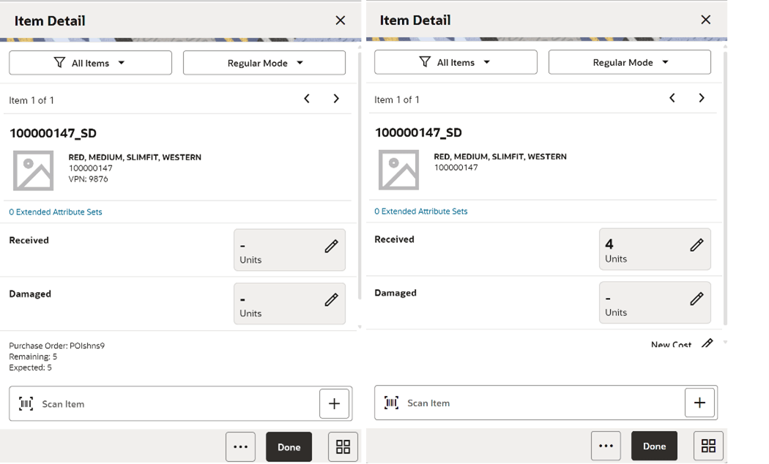
Task: Click 'Purchase Order: POIshns9' text
Action: pyautogui.click(x=57, y=345)
